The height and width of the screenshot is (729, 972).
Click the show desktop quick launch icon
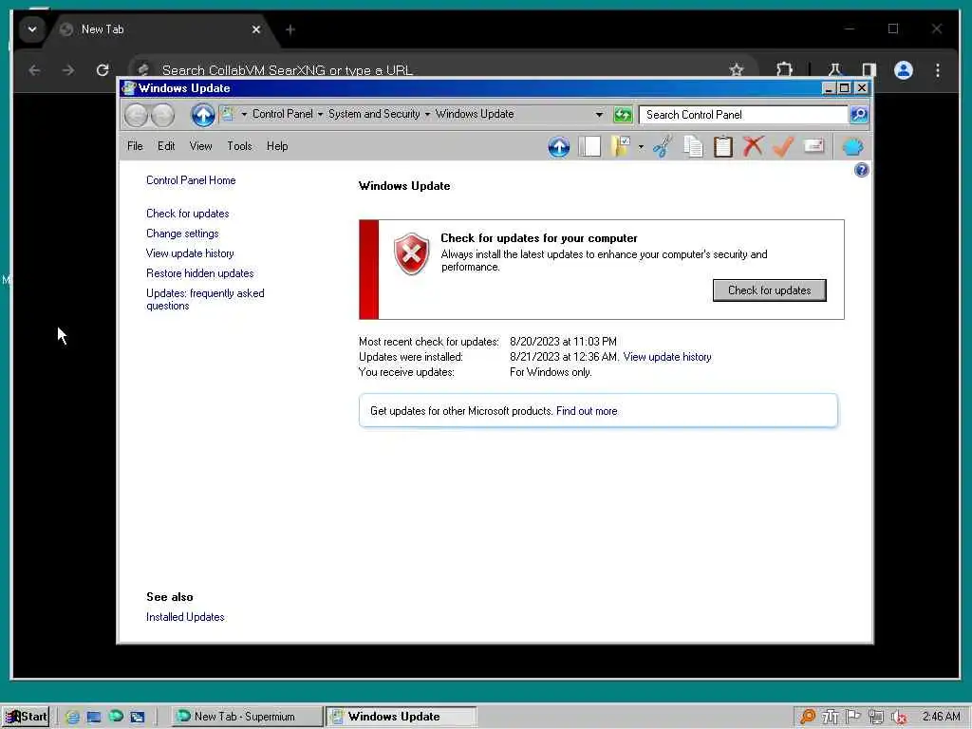[x=94, y=717]
